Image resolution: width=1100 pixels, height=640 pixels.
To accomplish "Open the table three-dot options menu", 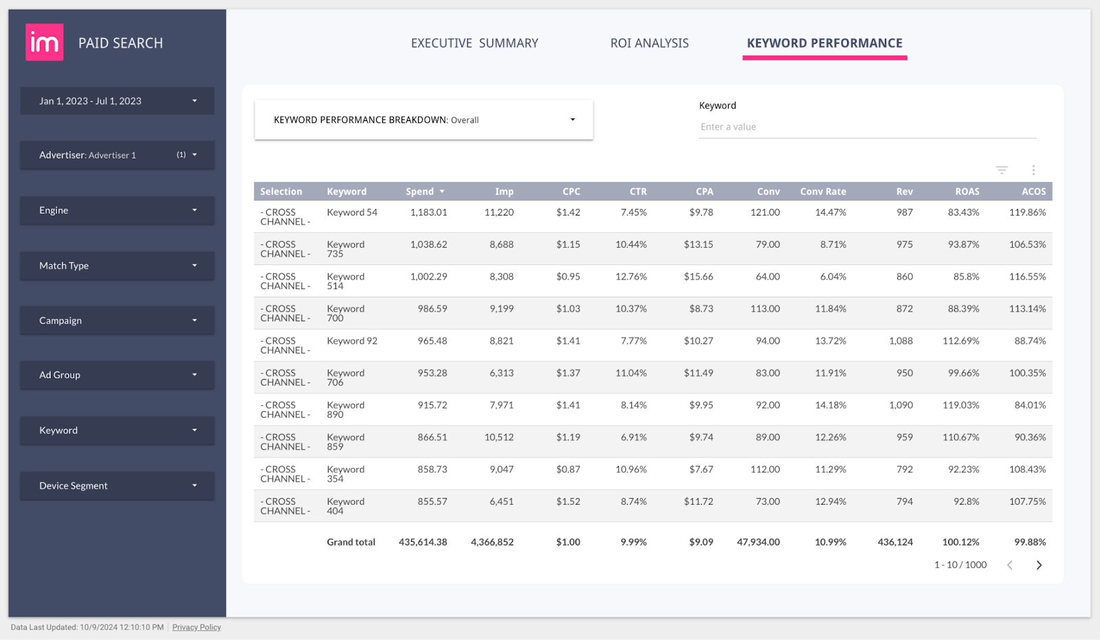I will pos(1033,169).
